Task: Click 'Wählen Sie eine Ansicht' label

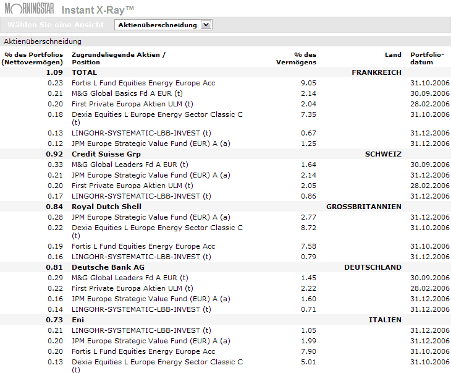Action: click(x=56, y=25)
